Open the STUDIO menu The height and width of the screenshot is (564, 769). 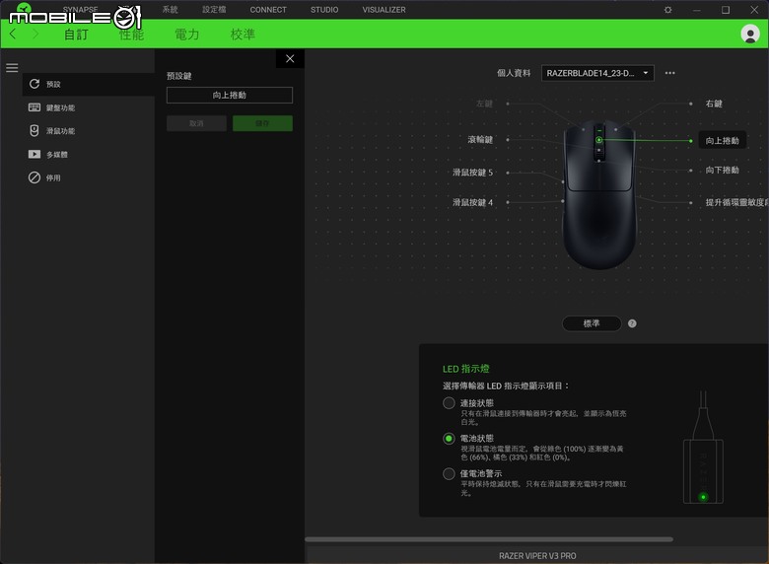324,10
